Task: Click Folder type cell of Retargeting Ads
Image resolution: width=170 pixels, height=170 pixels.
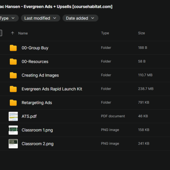Action: (106, 102)
